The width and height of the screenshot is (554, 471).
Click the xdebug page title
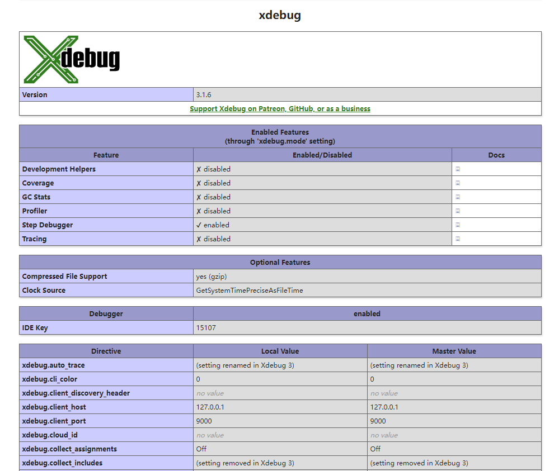pos(280,15)
